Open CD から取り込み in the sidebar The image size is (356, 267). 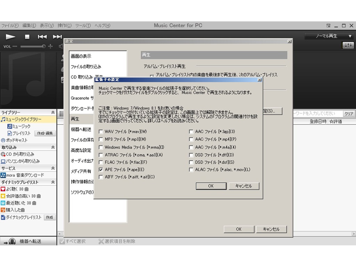(17, 154)
